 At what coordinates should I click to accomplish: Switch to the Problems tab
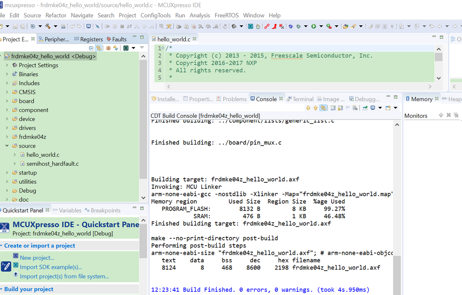[x=232, y=99]
